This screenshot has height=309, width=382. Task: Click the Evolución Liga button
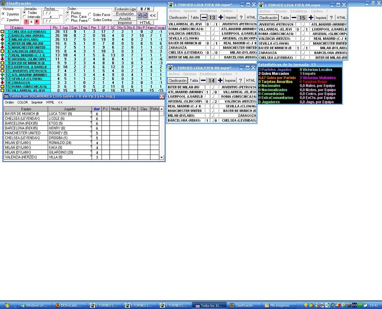125,9
